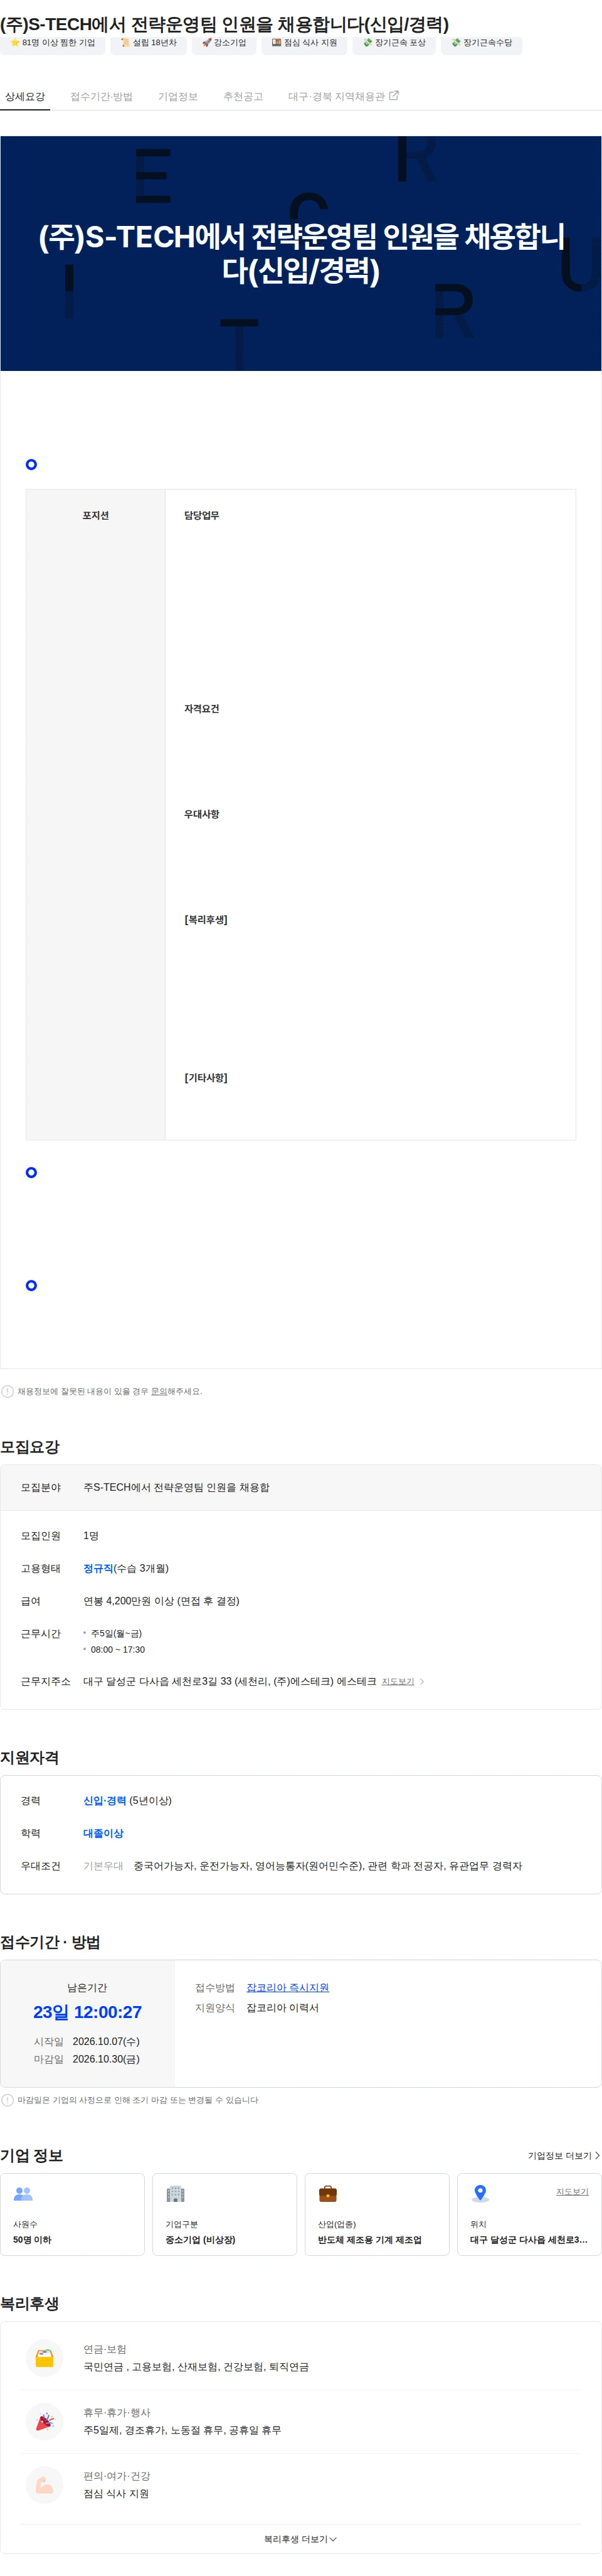The width and height of the screenshot is (602, 2576).
Task: Click the money icon on '장기근속 포상' tag
Action: (367, 43)
